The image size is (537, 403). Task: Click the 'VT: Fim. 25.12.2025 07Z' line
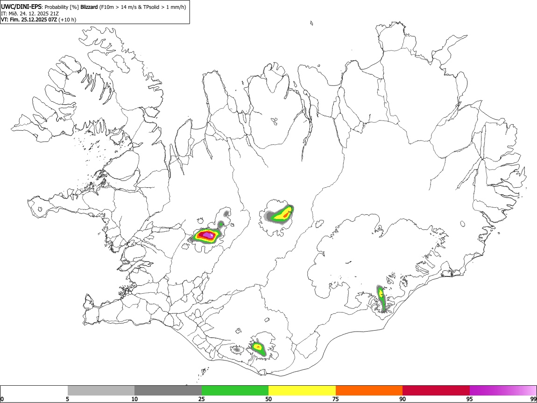coord(29,20)
